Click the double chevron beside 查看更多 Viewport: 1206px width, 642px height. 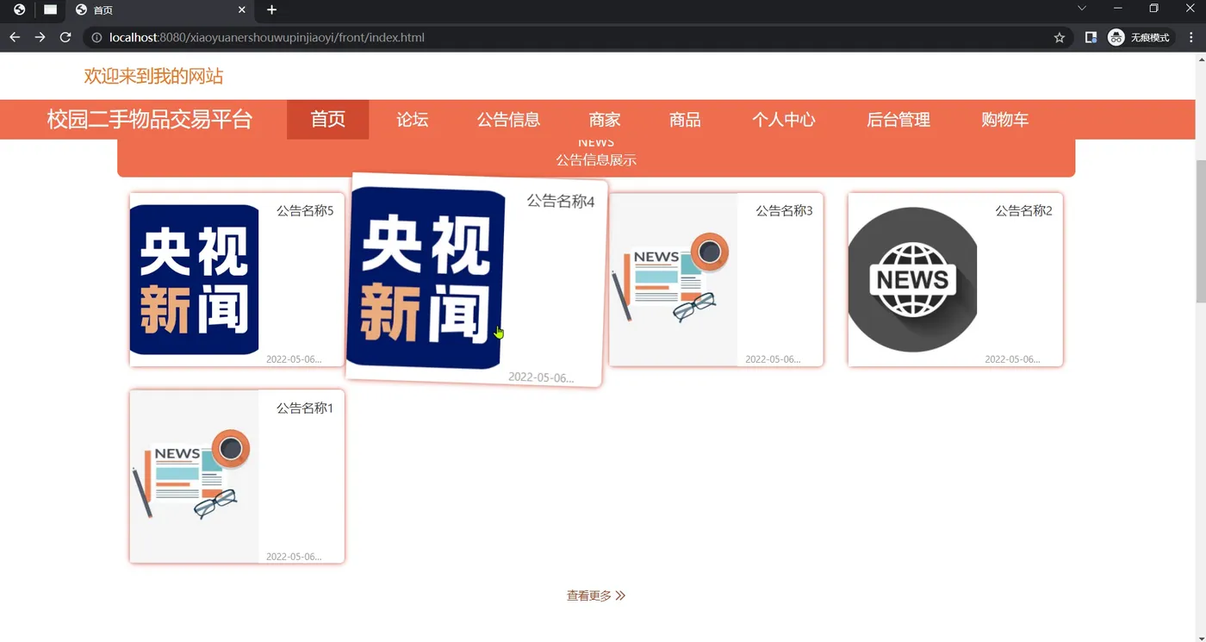(x=620, y=595)
